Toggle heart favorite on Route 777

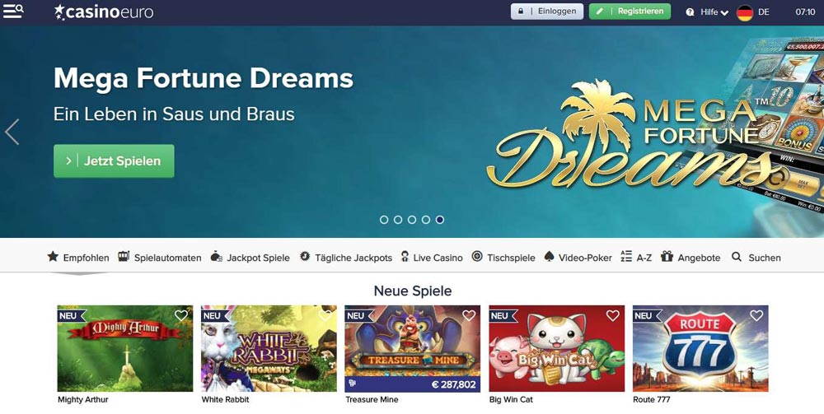click(756, 315)
